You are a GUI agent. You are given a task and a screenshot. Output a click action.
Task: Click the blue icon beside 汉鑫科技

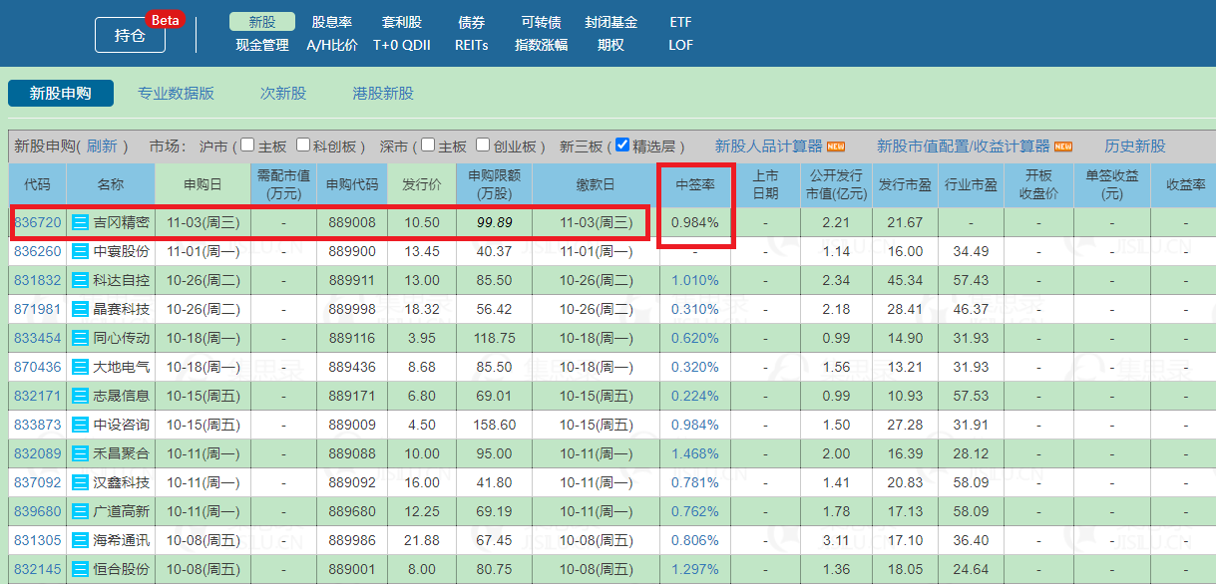81,483
